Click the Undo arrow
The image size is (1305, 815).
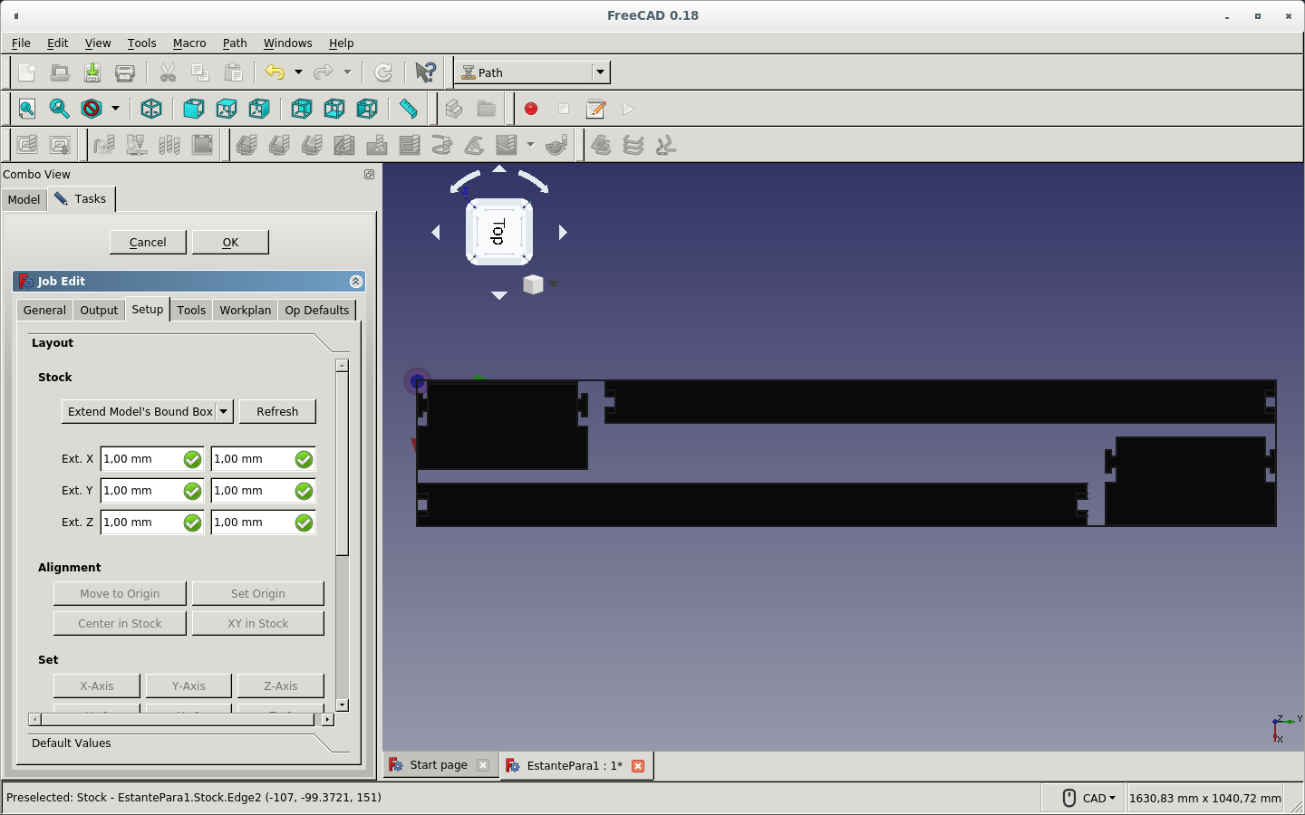click(275, 72)
